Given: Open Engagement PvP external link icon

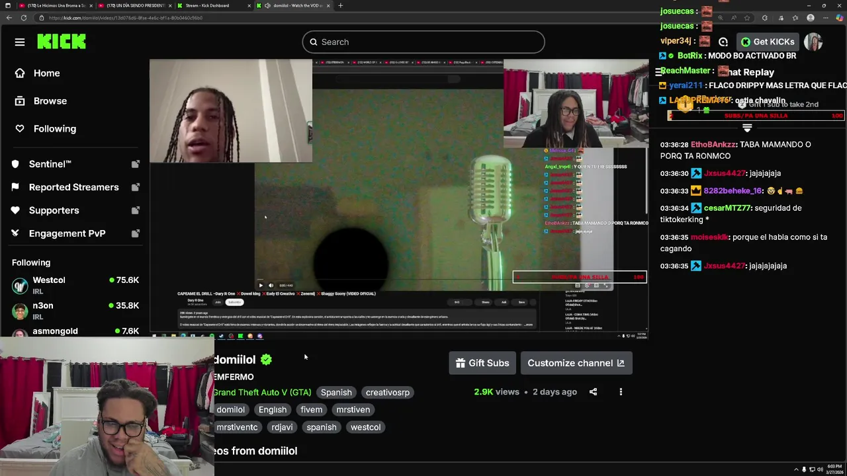Looking at the screenshot, I should point(136,233).
